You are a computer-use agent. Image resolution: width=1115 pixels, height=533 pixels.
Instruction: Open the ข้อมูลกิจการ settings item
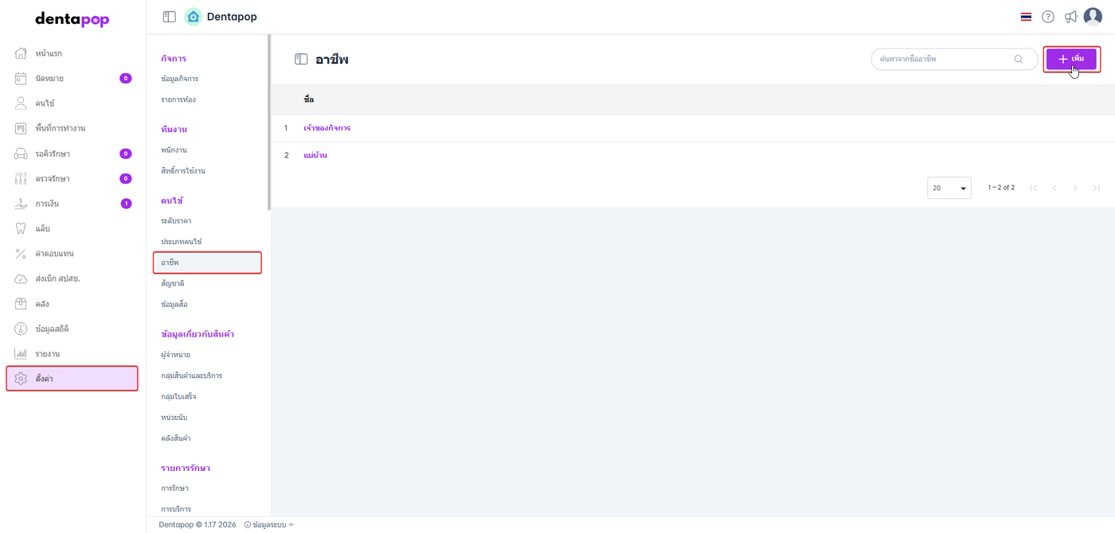(x=180, y=79)
